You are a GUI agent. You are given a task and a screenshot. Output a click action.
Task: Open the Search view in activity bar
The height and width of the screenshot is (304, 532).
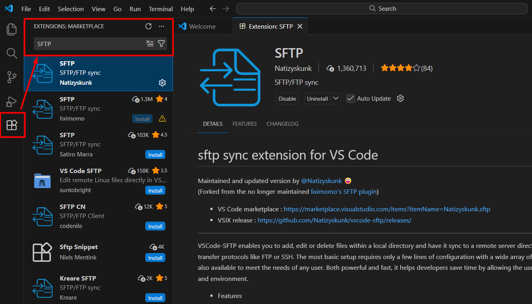(x=12, y=53)
